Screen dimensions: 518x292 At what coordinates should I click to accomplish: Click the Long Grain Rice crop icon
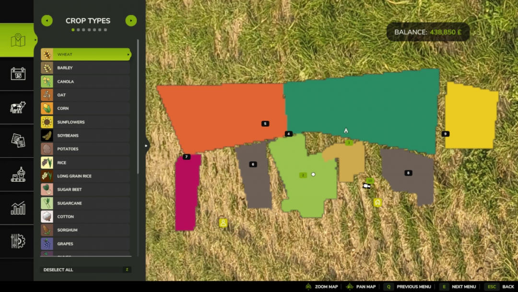[47, 176]
